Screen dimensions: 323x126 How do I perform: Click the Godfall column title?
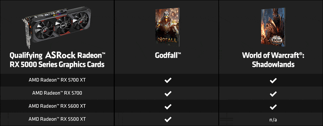[168, 55]
